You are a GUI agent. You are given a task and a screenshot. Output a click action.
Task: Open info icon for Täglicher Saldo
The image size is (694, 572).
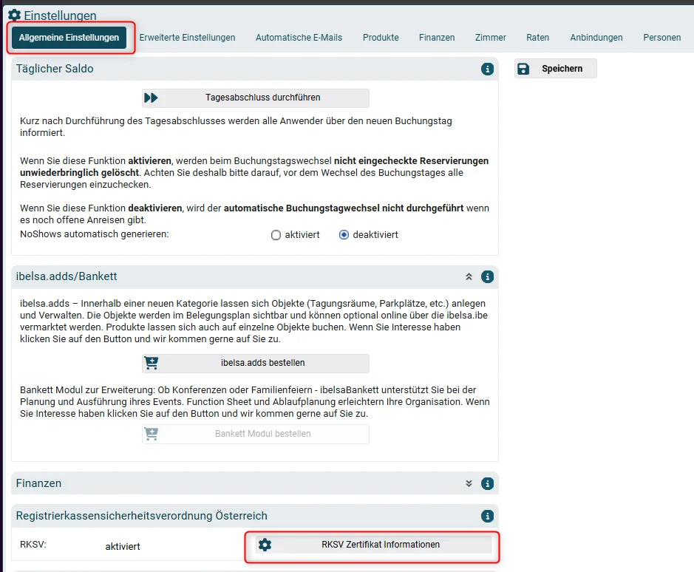(487, 69)
